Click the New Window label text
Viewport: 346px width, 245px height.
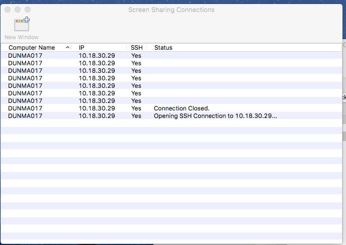tap(22, 37)
